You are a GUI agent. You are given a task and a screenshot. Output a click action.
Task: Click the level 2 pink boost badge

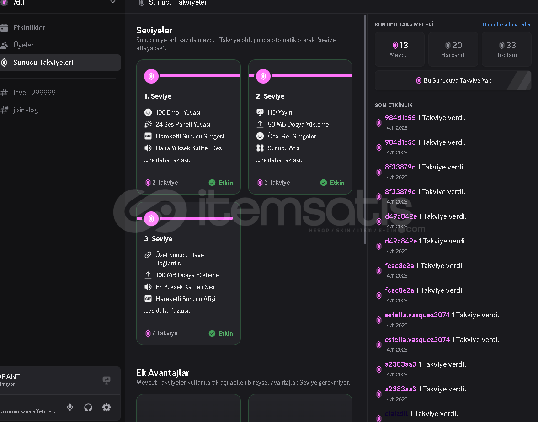[x=263, y=76]
